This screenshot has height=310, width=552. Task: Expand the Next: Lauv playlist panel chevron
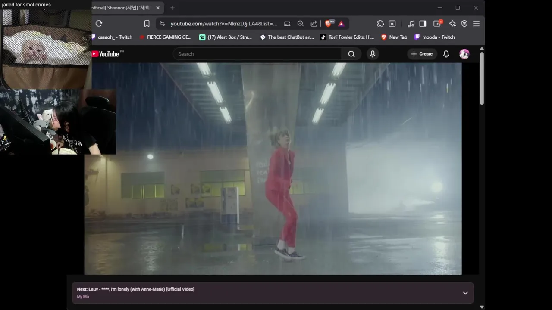click(x=465, y=293)
